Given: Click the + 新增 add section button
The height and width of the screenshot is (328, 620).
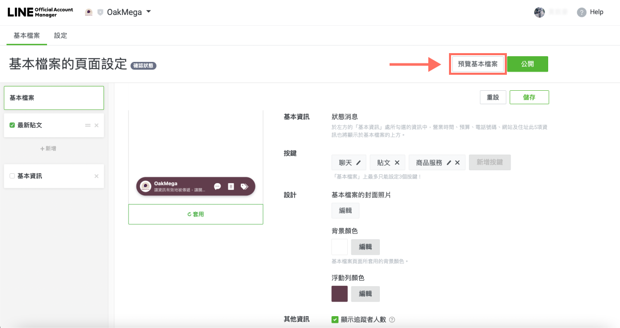Looking at the screenshot, I should (x=48, y=149).
